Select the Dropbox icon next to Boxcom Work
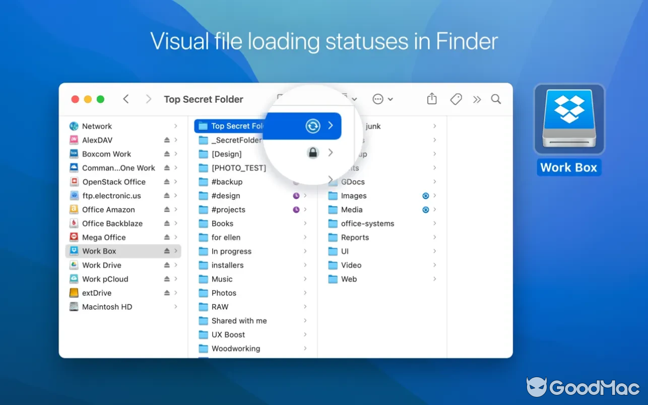The height and width of the screenshot is (405, 648). click(74, 153)
